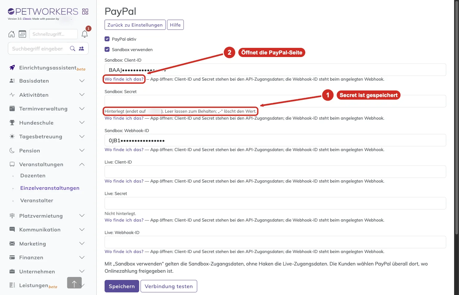Click the Hundeschule trophy icon

tap(12, 123)
